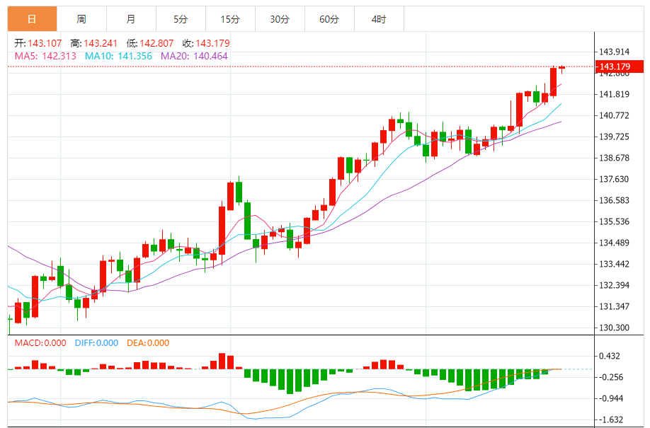Select the 日 daily timeframe tab
Screen dimensions: 650x428
tap(32, 19)
